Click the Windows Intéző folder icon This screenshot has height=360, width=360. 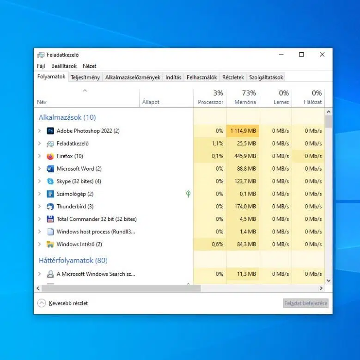coord(50,244)
